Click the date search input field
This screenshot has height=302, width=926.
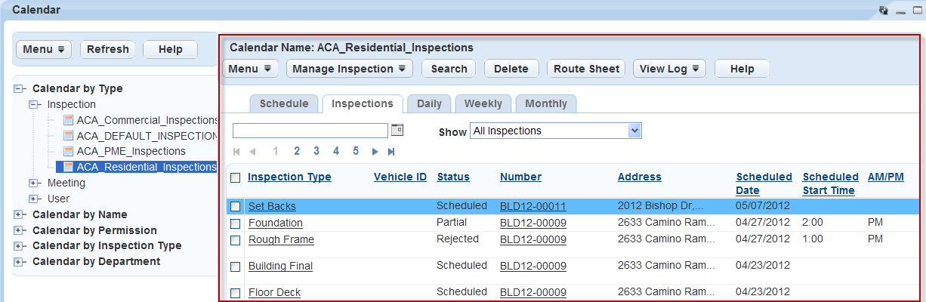tap(310, 131)
